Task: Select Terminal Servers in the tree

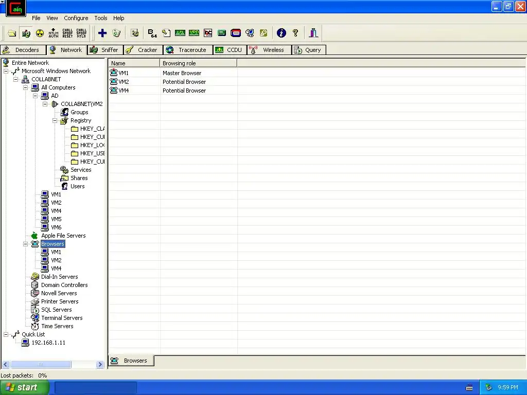Action: pos(62,318)
